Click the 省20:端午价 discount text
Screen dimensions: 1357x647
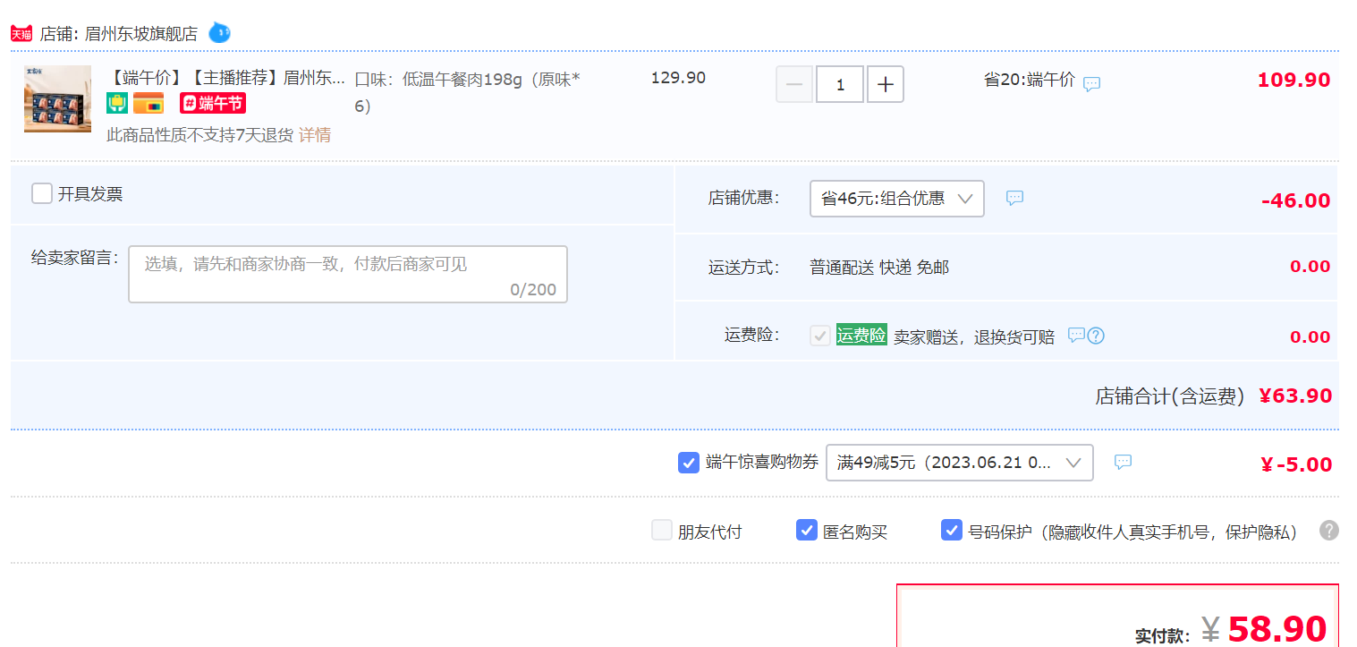1030,80
